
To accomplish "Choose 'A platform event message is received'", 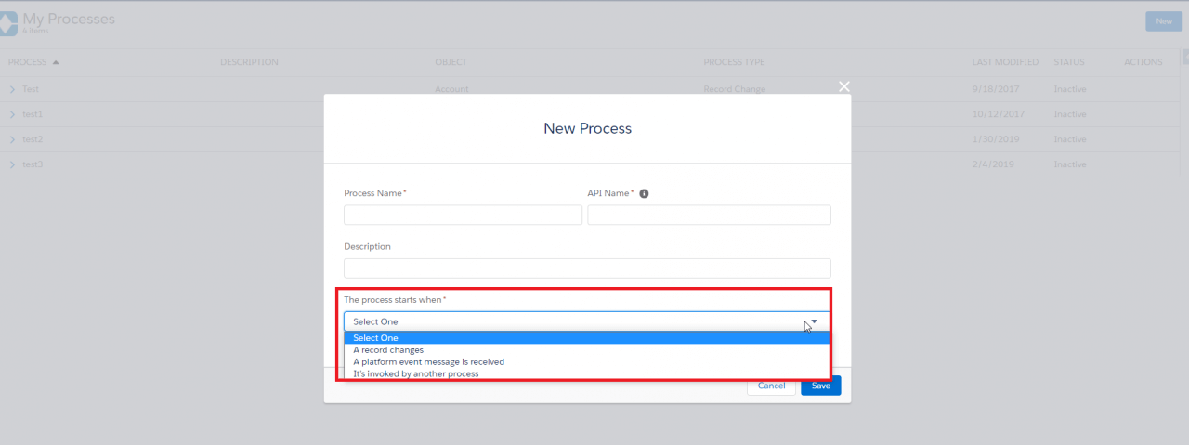I will coord(428,362).
